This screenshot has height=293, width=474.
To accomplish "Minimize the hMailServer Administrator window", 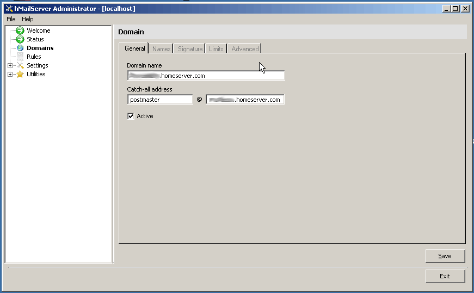I will pos(446,9).
